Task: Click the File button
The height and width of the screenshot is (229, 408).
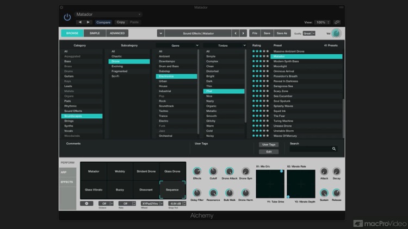Action: 255,33
